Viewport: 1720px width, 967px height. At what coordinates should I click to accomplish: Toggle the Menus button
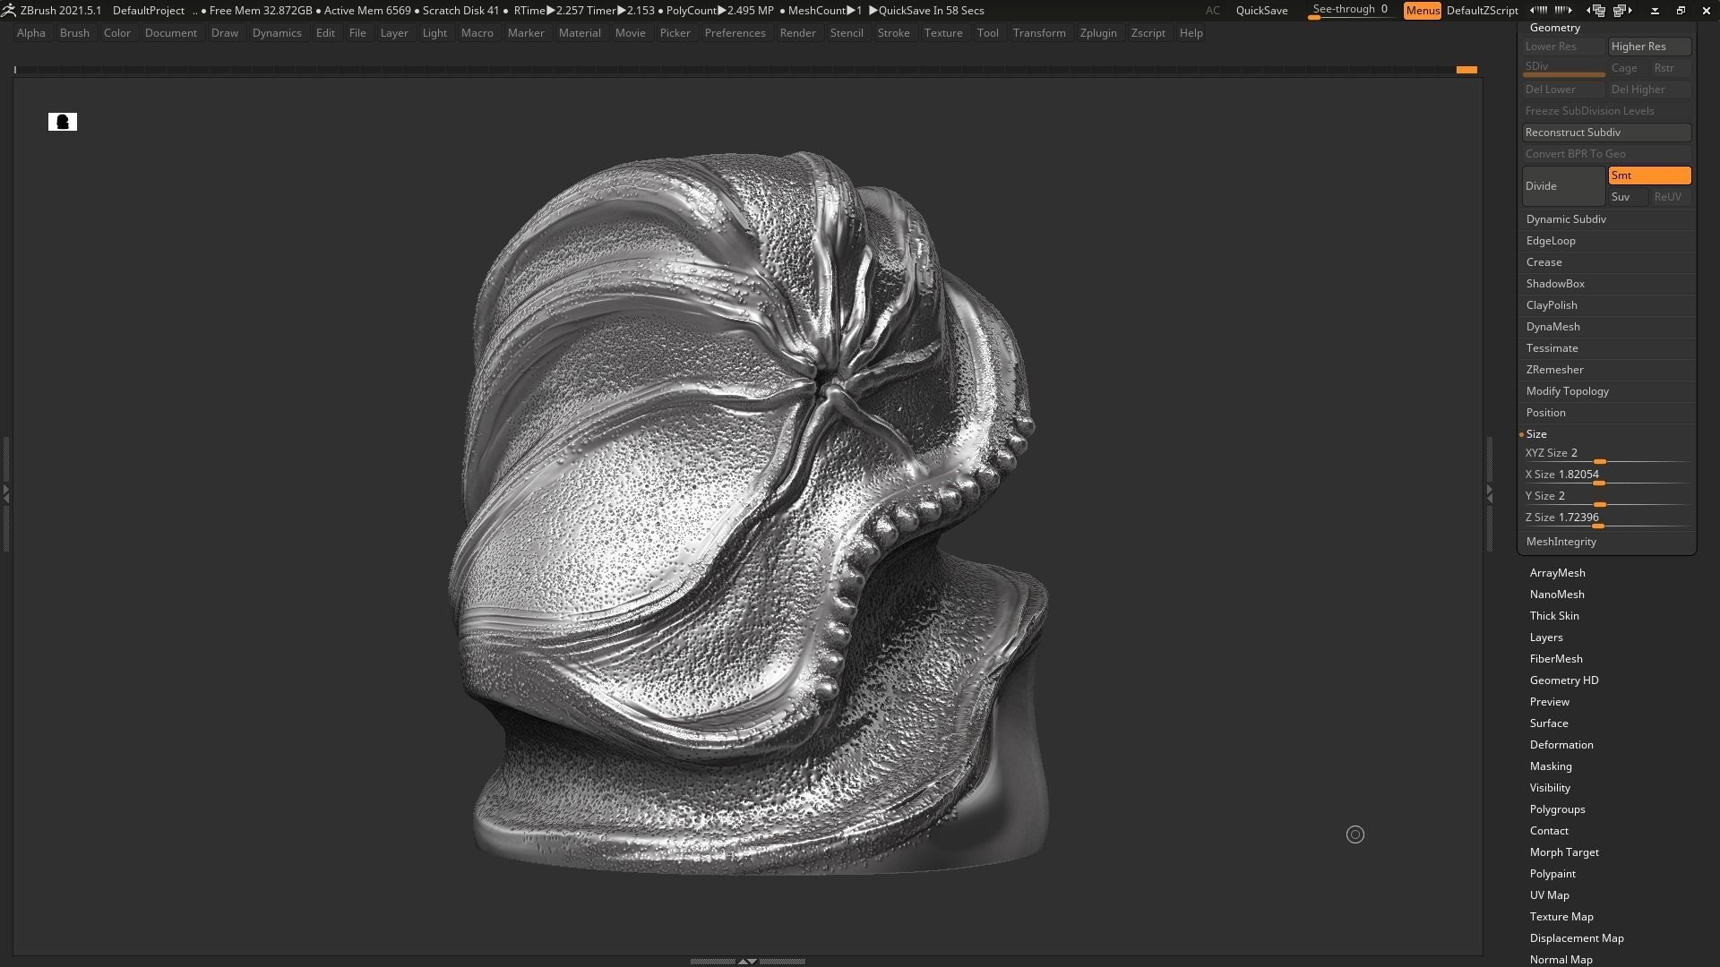[x=1423, y=11]
